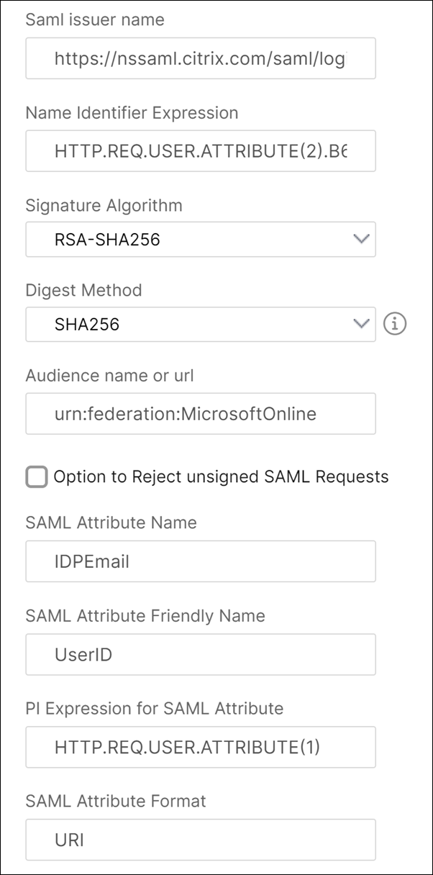This screenshot has width=433, height=875.
Task: Click the SAML Attribute Friendly Name field
Action: pyautogui.click(x=201, y=654)
